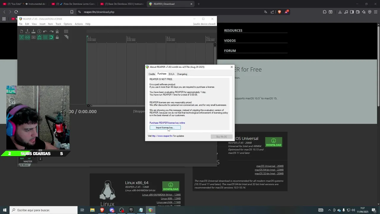Open VIDEOS link on reaper.fm page

coord(230,41)
